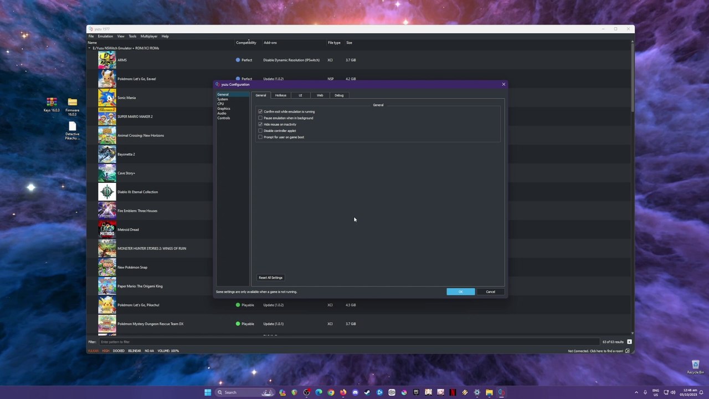This screenshot has height=399, width=709.
Task: Click the Metroid Dread cover icon
Action: (107, 229)
